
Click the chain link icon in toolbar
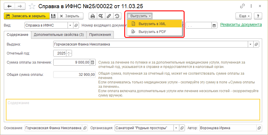(109, 16)
